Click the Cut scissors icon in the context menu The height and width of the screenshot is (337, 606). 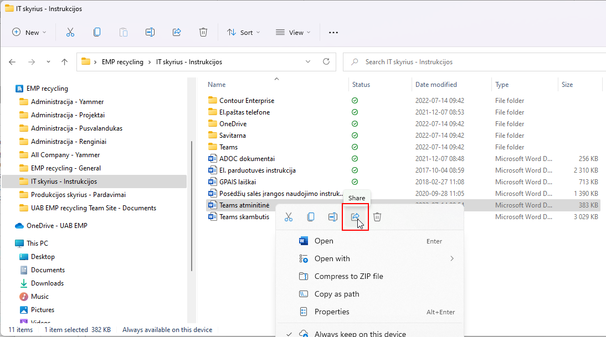coord(289,217)
